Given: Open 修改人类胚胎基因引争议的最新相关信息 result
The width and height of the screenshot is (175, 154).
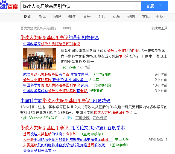Looking at the screenshot, I should pos(60,38).
